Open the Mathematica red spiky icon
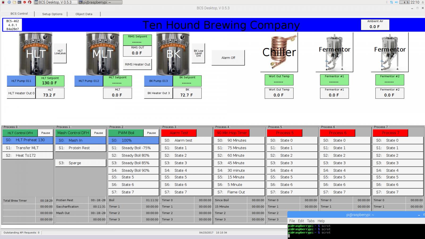The width and height of the screenshot is (425, 239). [x=24, y=2]
